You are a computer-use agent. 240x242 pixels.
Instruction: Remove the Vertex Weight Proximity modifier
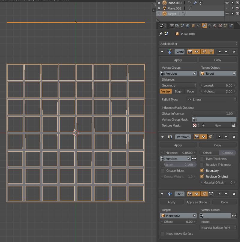(234, 52)
